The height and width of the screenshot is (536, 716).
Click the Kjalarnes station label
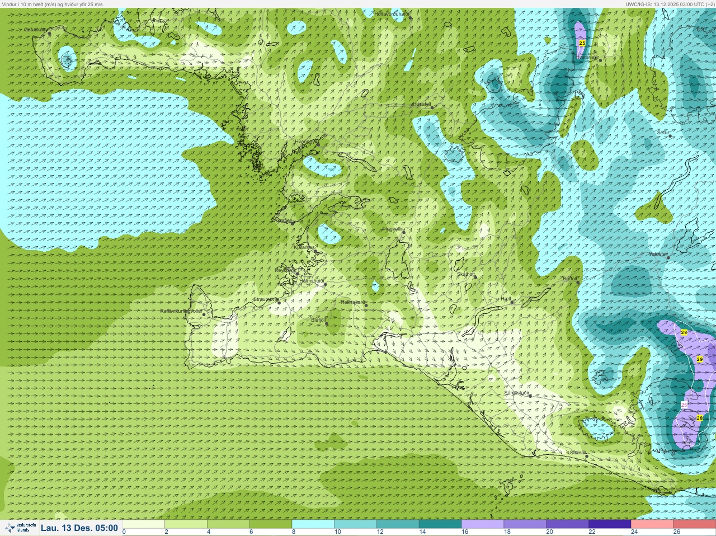point(304,247)
